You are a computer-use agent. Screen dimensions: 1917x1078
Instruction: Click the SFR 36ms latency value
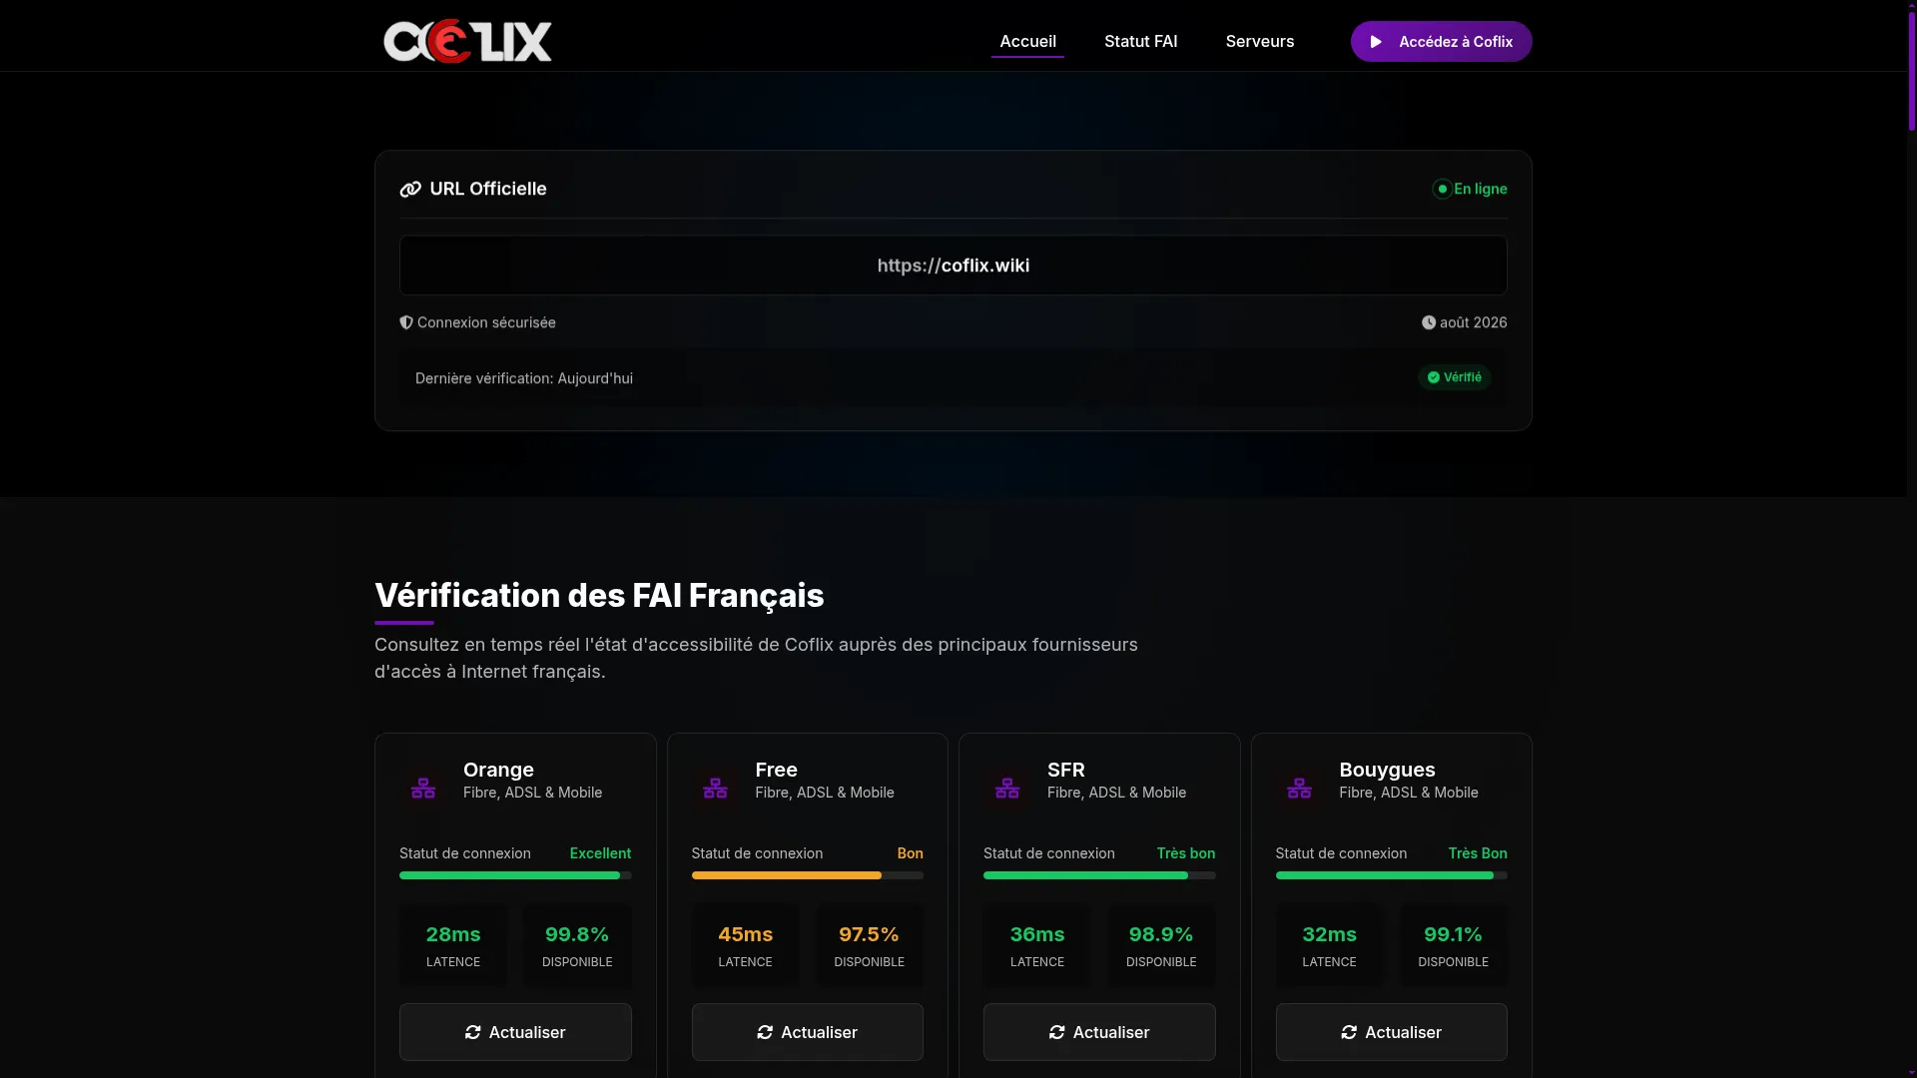[1037, 934]
